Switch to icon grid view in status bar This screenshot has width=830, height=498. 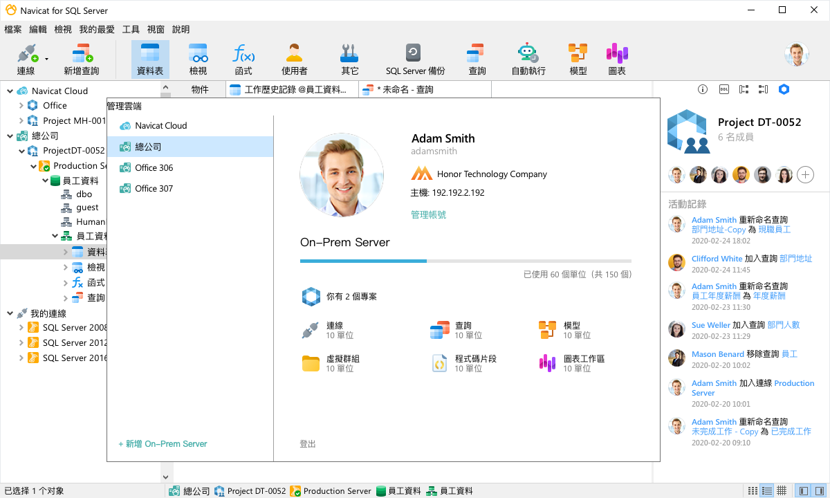(753, 491)
